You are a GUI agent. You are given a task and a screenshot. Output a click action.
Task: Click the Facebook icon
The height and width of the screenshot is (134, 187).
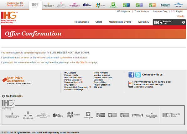click(x=131, y=75)
